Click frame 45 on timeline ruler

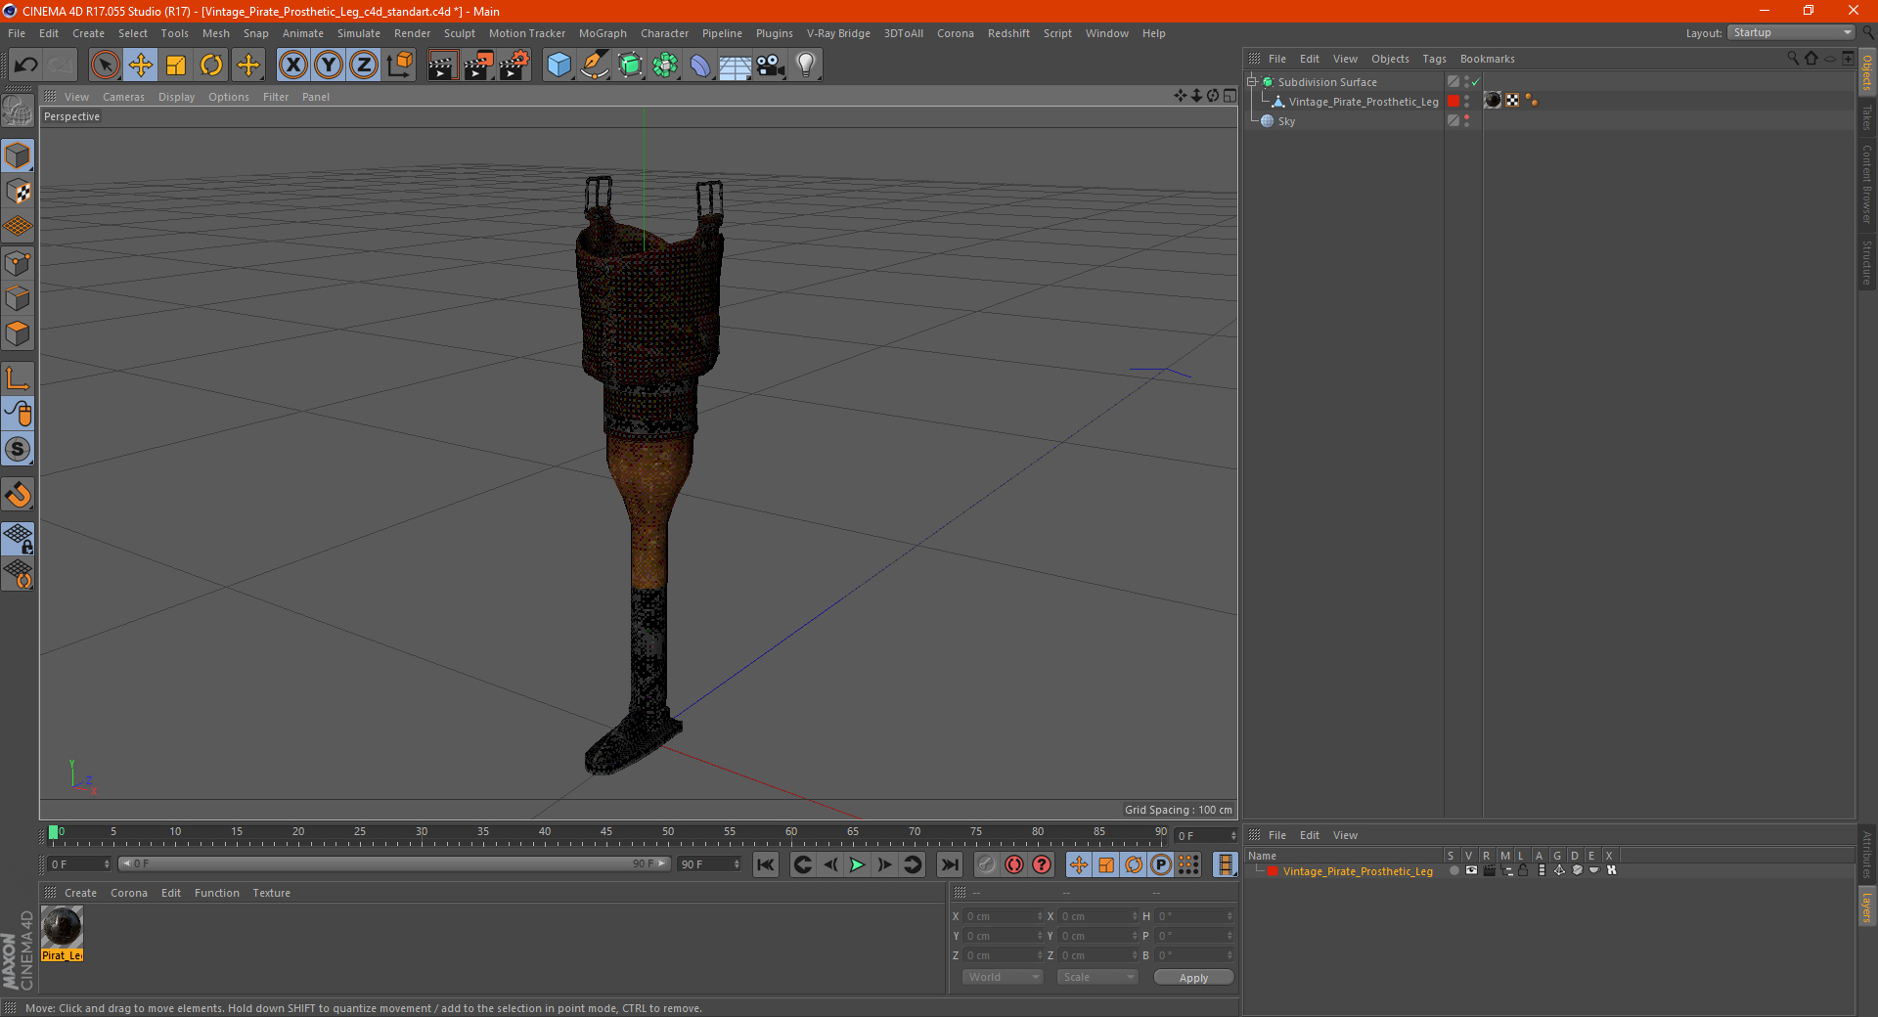click(x=606, y=832)
